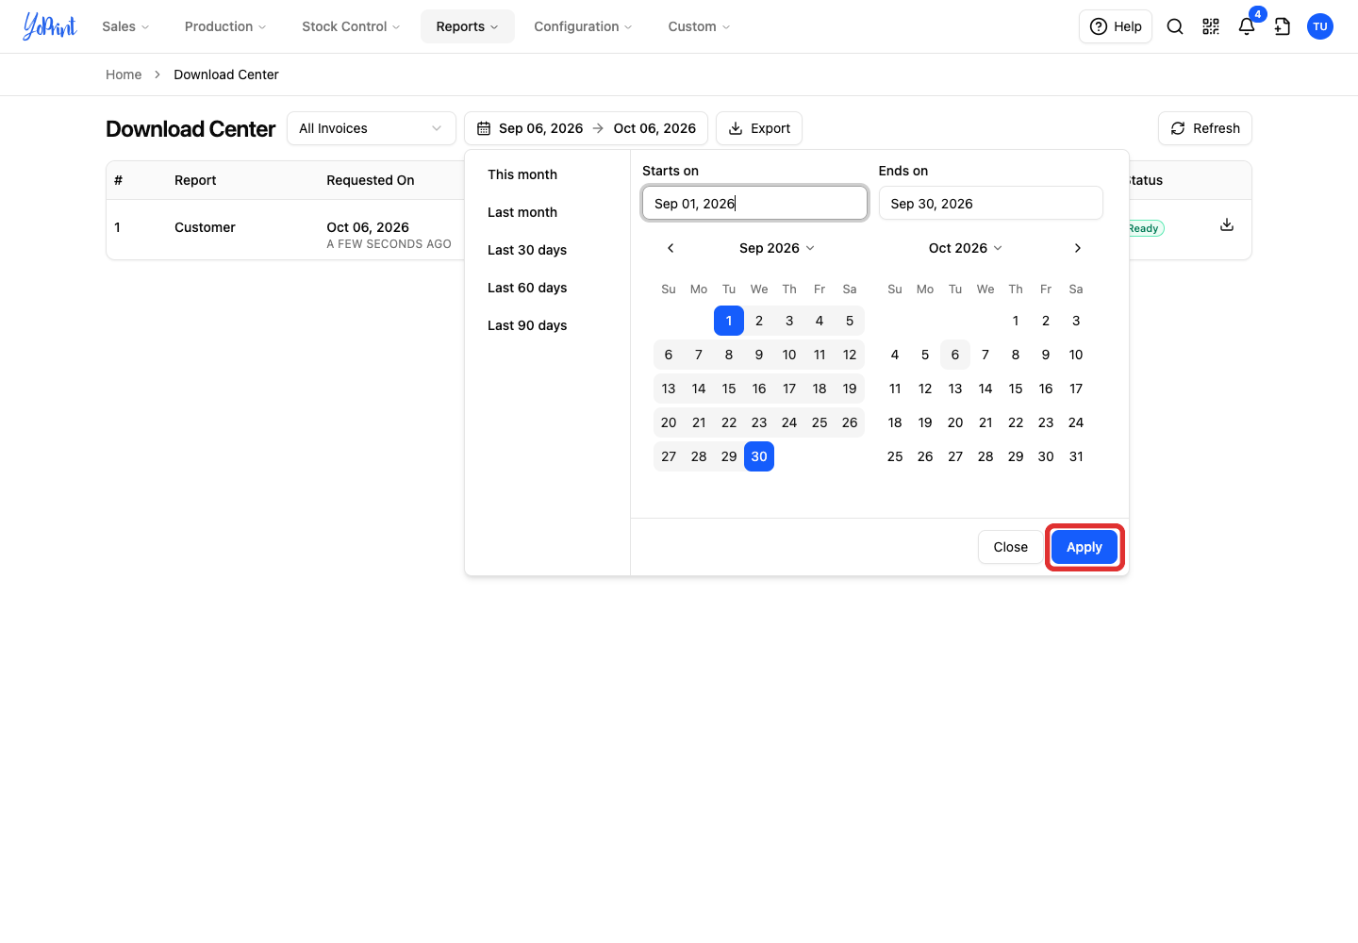Click the YoPrint logo

[50, 26]
